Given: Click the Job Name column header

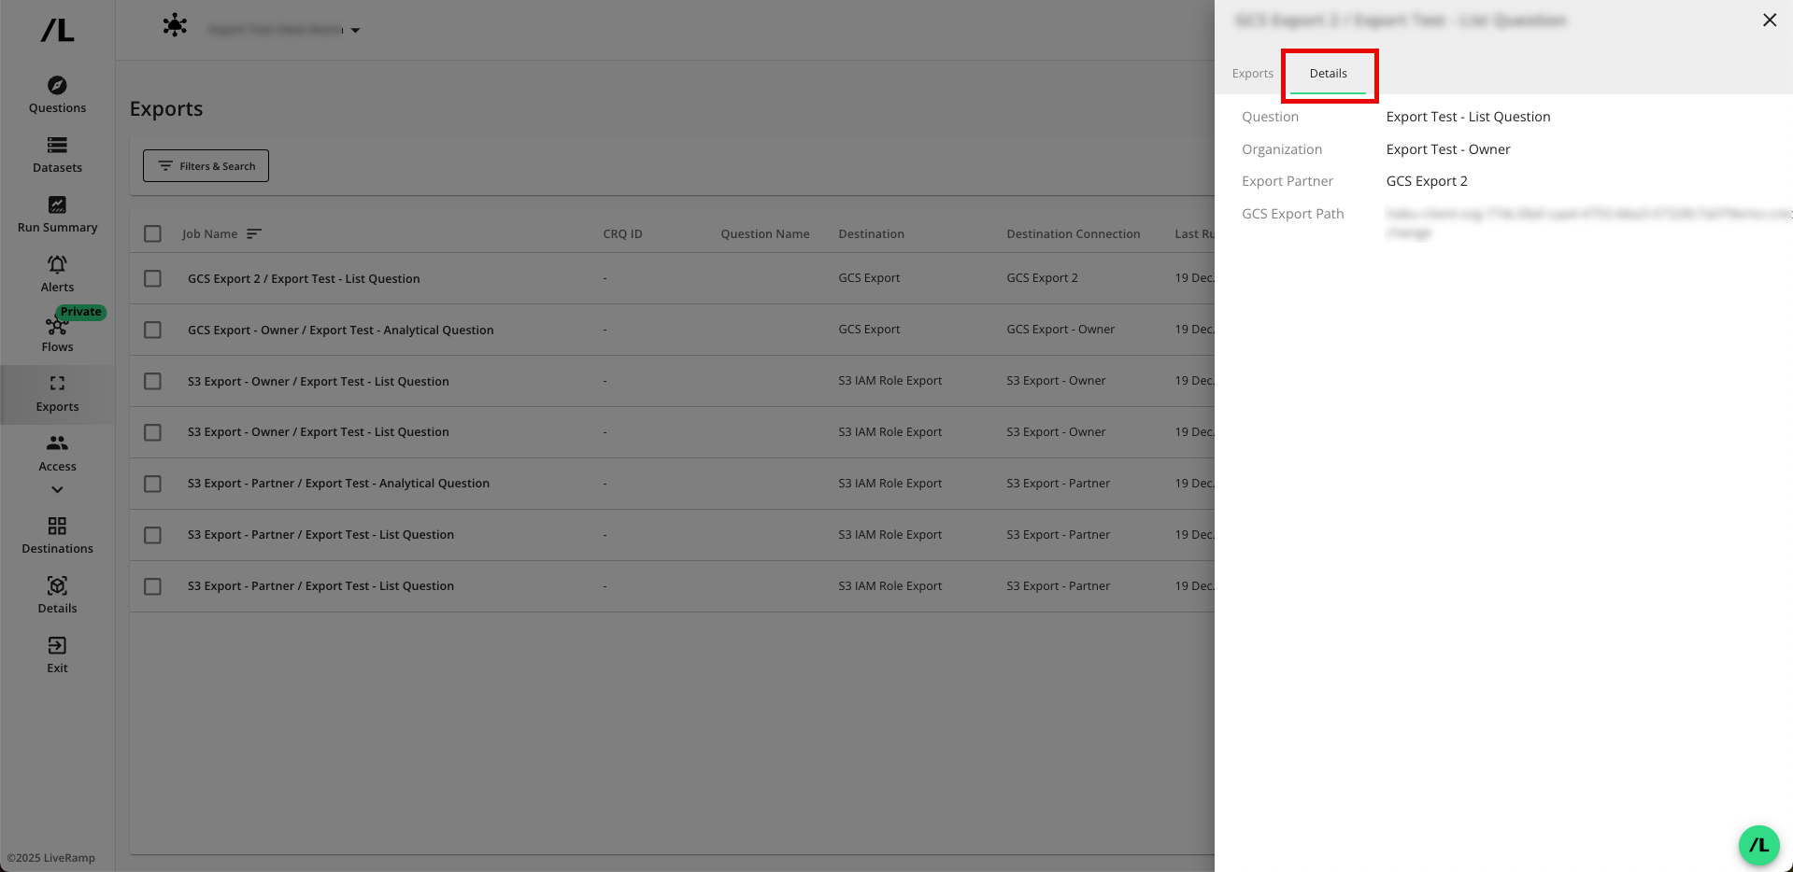Looking at the screenshot, I should point(209,233).
